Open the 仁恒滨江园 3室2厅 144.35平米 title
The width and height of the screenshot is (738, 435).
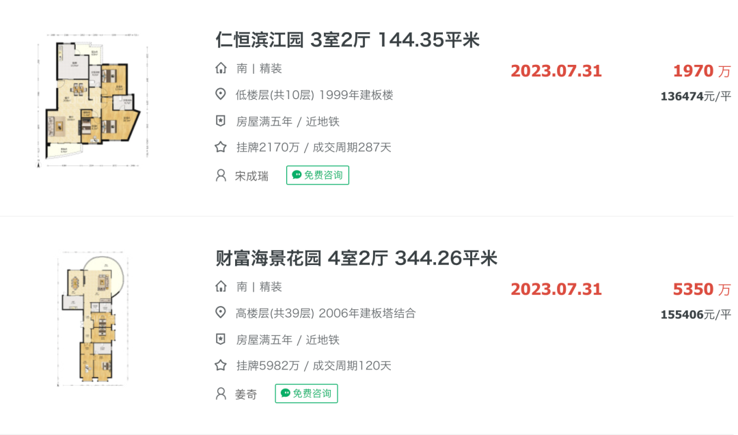(347, 40)
